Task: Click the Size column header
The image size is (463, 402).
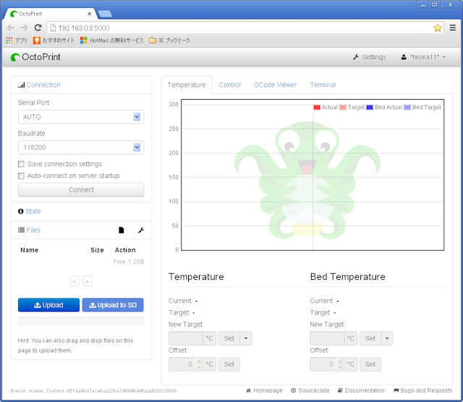Action: pyautogui.click(x=97, y=250)
